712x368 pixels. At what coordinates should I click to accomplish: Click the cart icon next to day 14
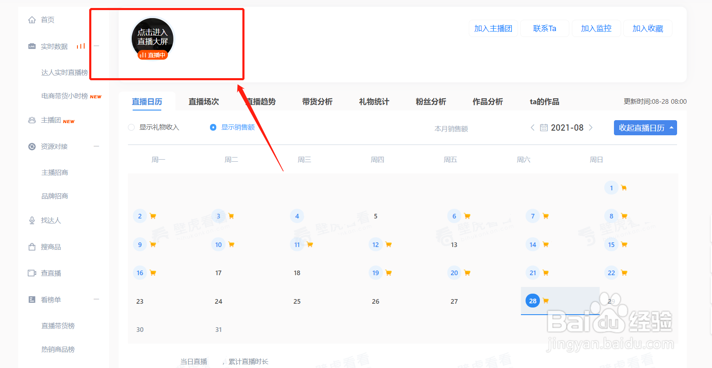pyautogui.click(x=546, y=244)
